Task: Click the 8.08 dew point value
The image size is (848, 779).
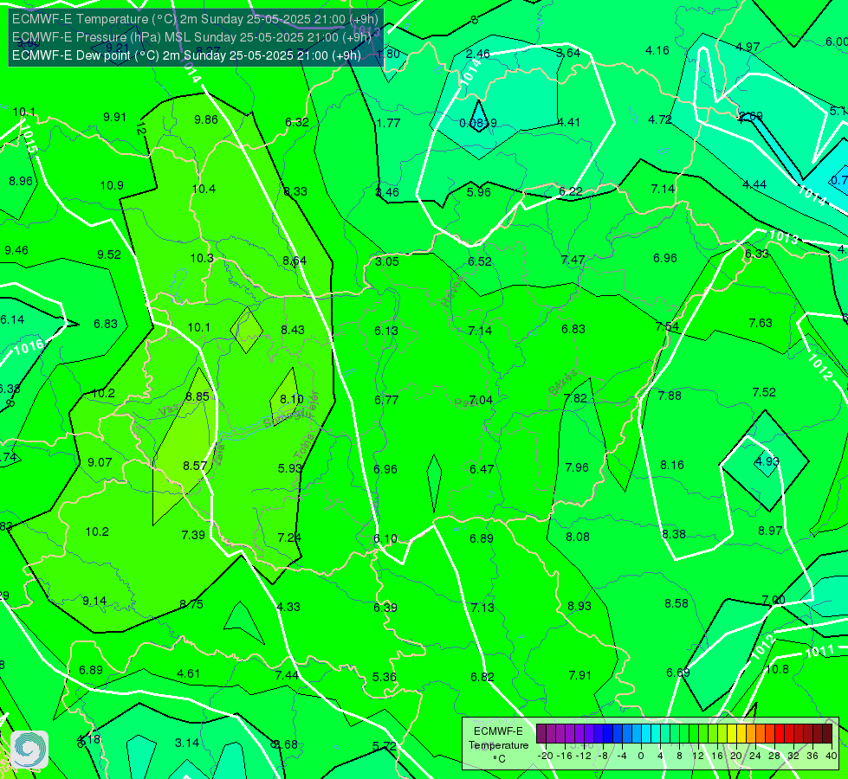Action: 578,537
